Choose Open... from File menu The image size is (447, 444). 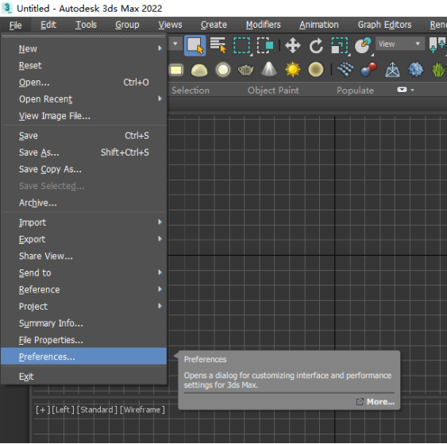click(x=84, y=83)
